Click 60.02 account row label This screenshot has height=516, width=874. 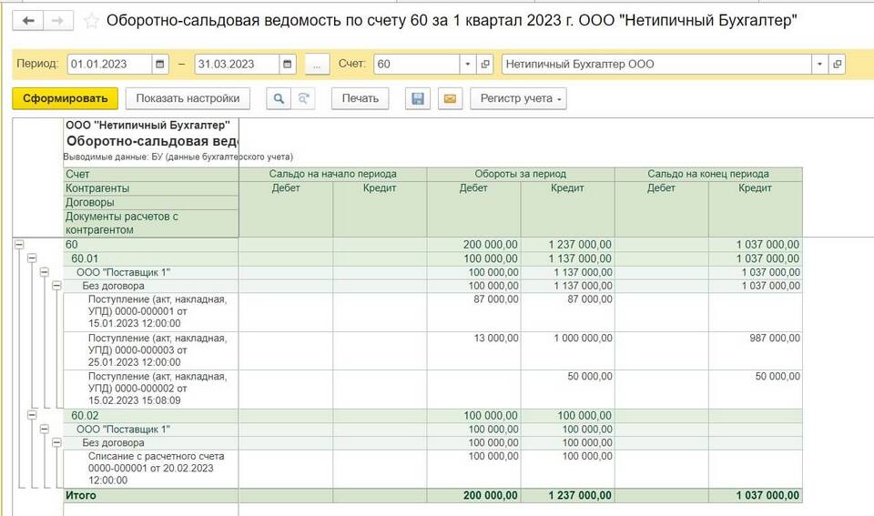85,416
